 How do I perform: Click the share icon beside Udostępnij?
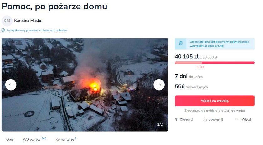[205, 119]
